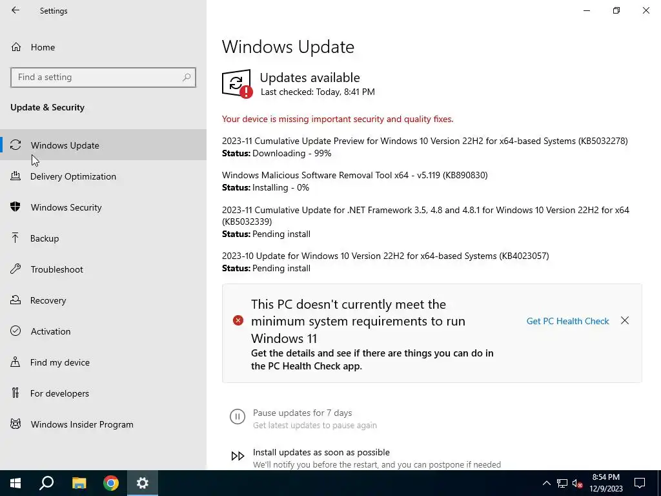Image resolution: width=661 pixels, height=496 pixels.
Task: Dismiss the Windows 11 requirements banner
Action: pos(625,320)
